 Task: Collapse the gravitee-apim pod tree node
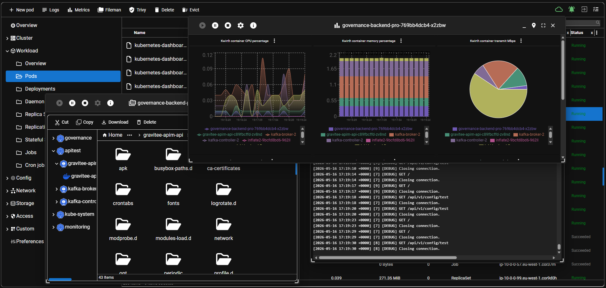point(57,164)
